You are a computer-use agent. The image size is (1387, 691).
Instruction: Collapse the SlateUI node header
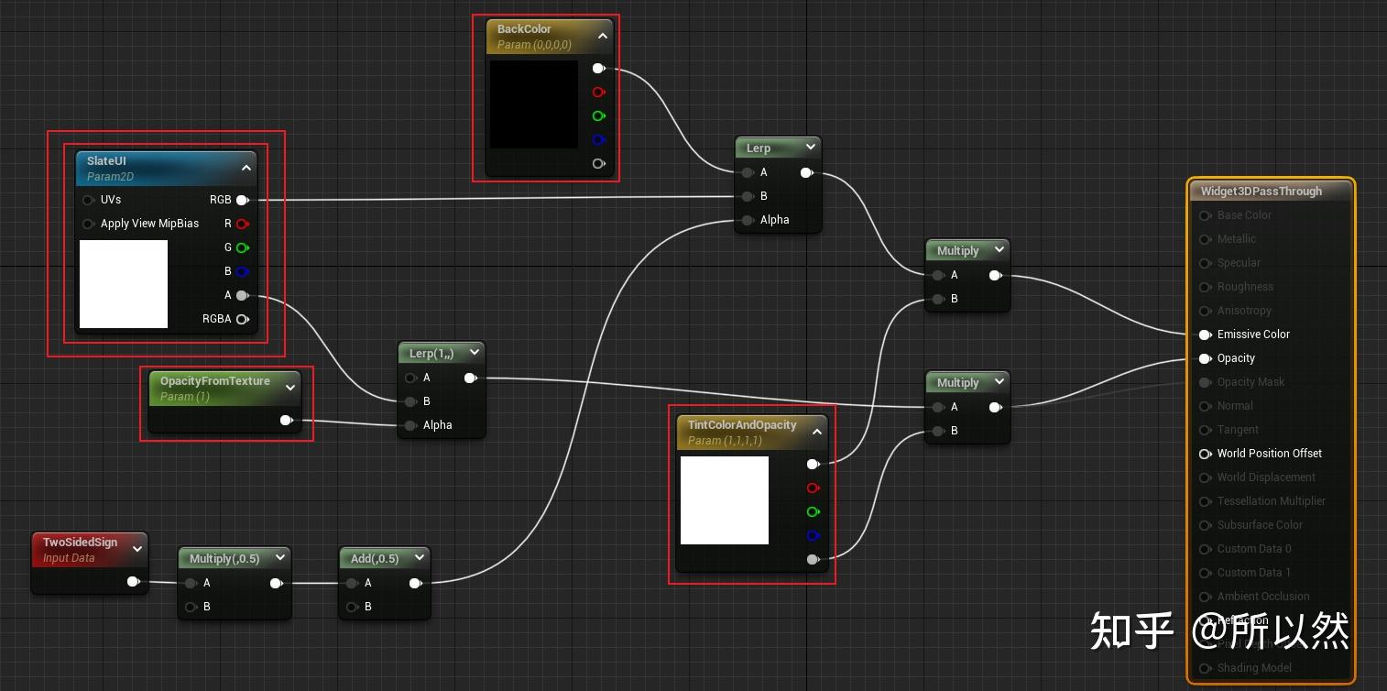pos(246,168)
